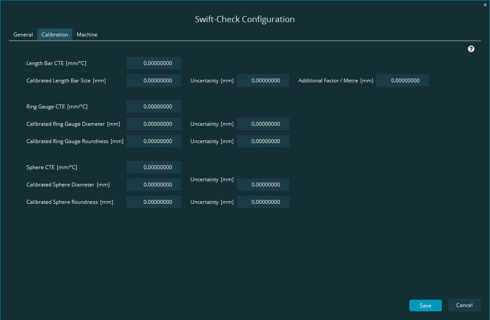Switch to the General tab

(23, 34)
